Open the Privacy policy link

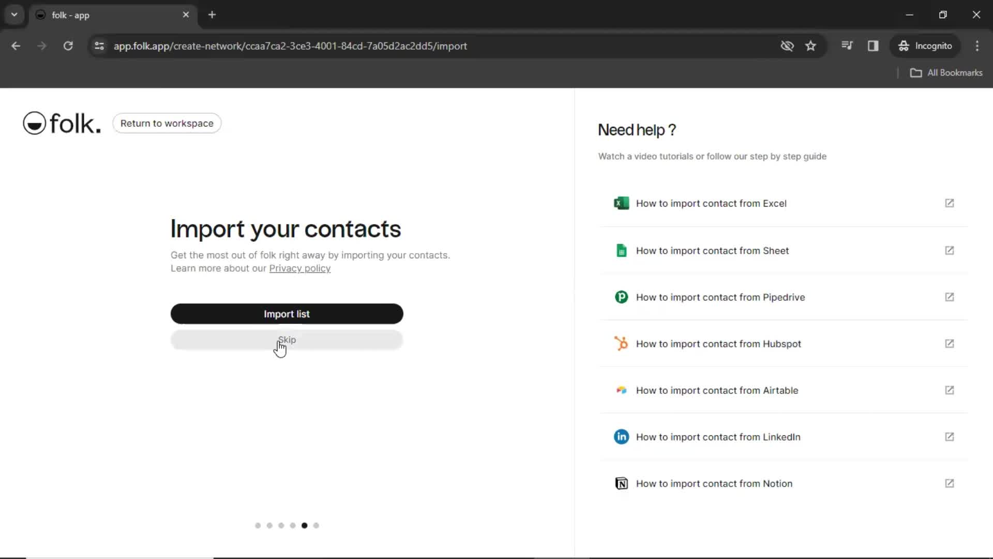click(300, 268)
